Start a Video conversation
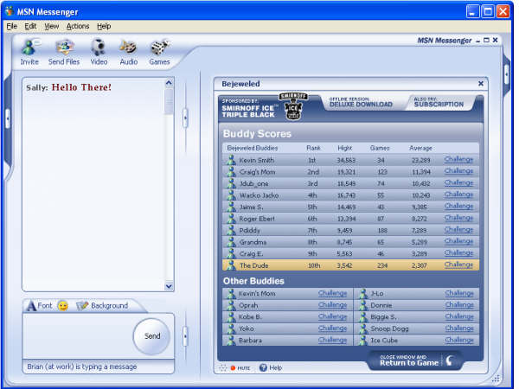This screenshot has width=519, height=389. click(99, 52)
